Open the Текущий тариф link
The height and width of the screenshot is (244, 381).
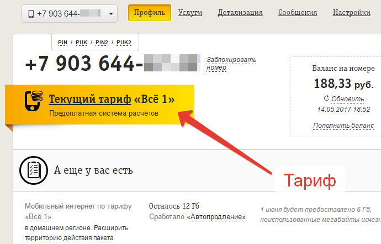[90, 100]
